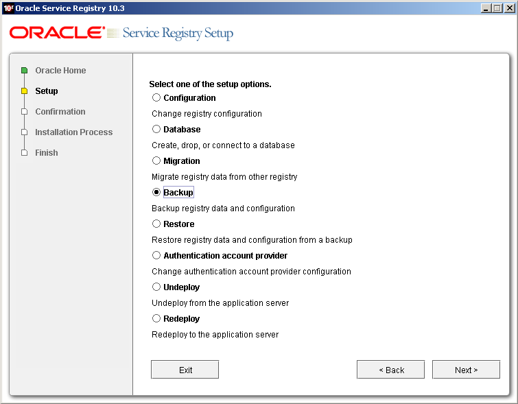Click the 'Service Registry Setup' header title
518x404 pixels.
tap(178, 34)
